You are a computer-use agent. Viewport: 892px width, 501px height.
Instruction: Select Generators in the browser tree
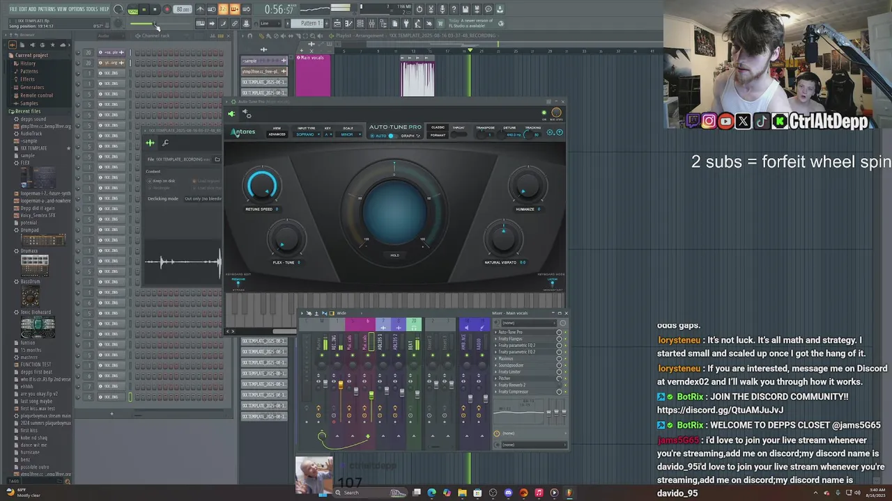point(32,88)
